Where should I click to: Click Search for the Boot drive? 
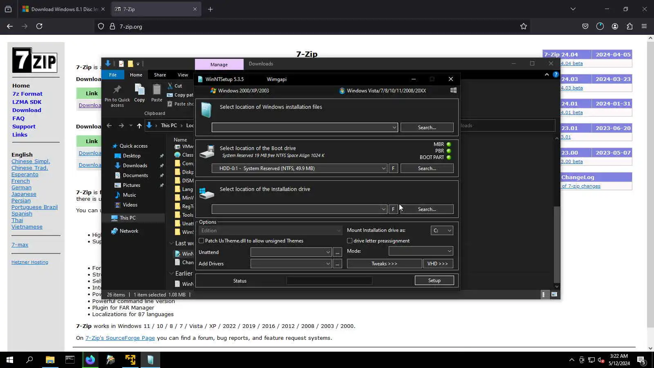point(427,168)
